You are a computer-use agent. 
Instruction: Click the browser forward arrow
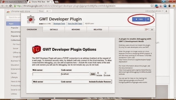click(x=7, y=6)
